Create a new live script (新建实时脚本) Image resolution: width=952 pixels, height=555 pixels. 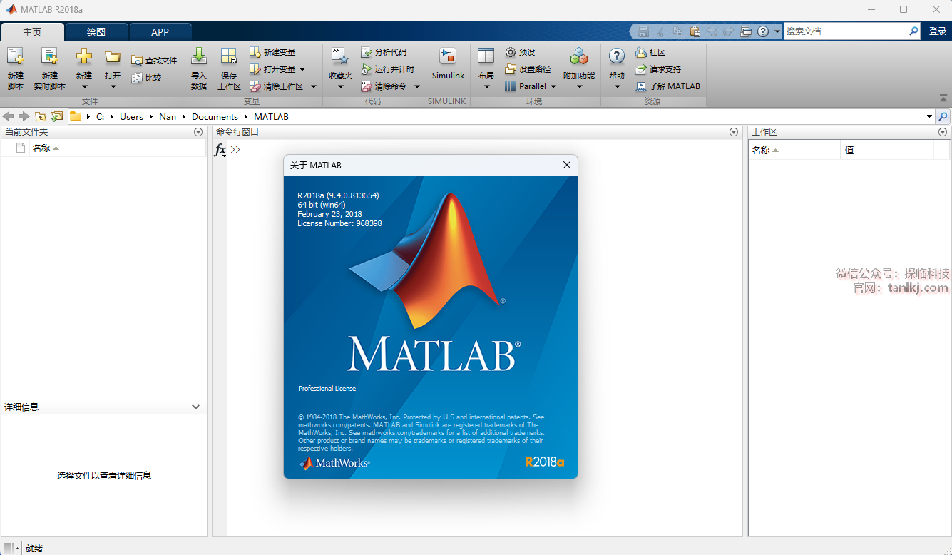pyautogui.click(x=49, y=68)
